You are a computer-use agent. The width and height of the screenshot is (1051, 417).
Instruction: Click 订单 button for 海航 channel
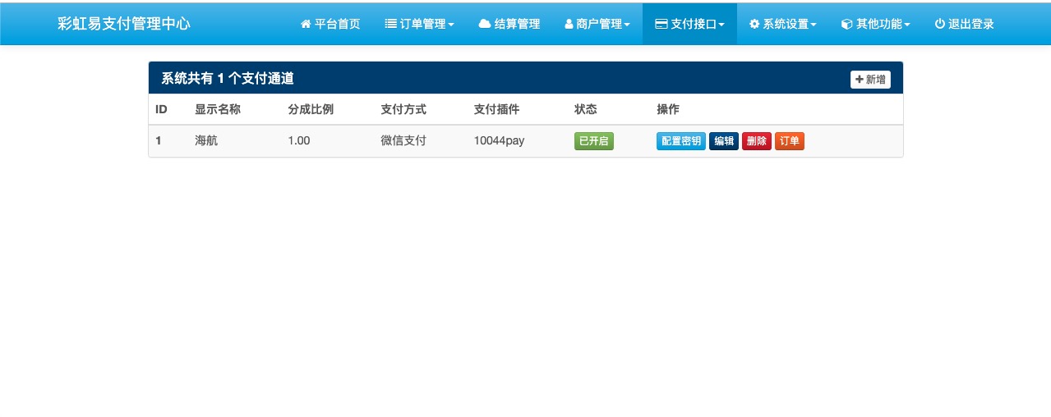tap(790, 141)
